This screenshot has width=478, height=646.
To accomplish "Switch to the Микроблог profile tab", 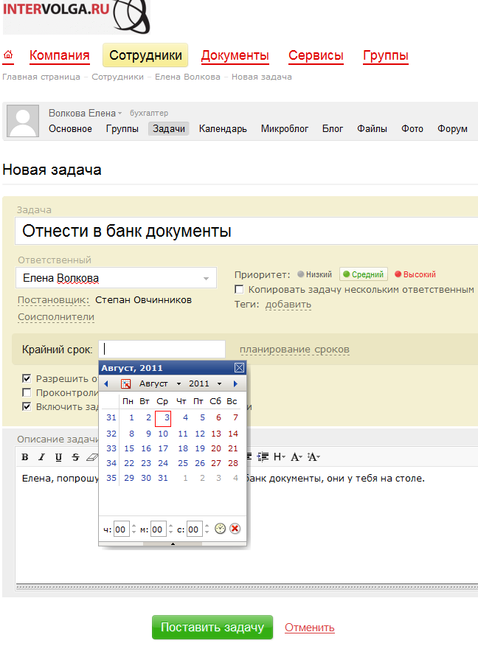I will [x=285, y=128].
